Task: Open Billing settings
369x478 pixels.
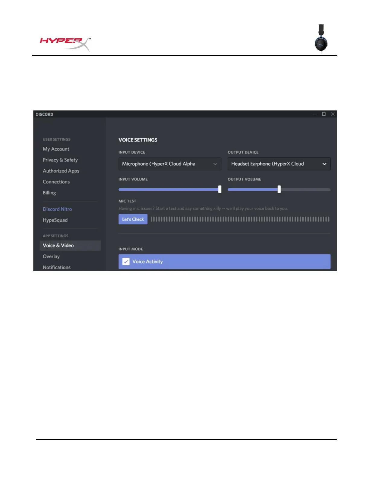Action: [49, 193]
